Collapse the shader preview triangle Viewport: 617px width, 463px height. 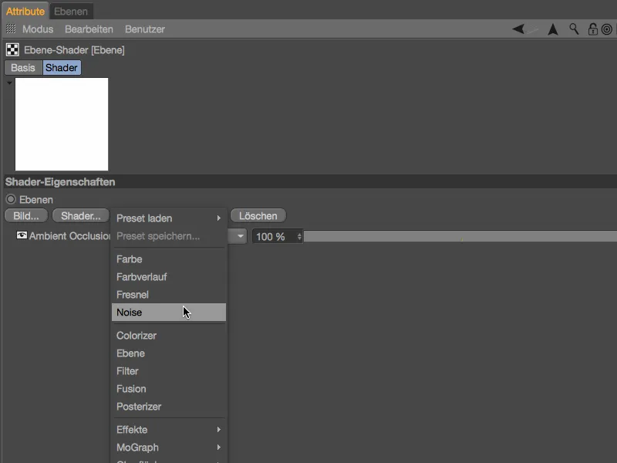click(9, 83)
